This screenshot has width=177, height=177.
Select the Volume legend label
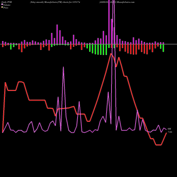pyautogui.click(x=7, y=5)
